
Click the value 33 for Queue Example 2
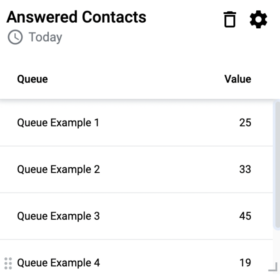tap(245, 170)
